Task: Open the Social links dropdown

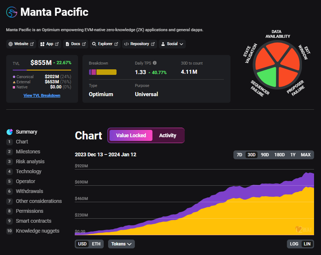Action: tap(172, 44)
